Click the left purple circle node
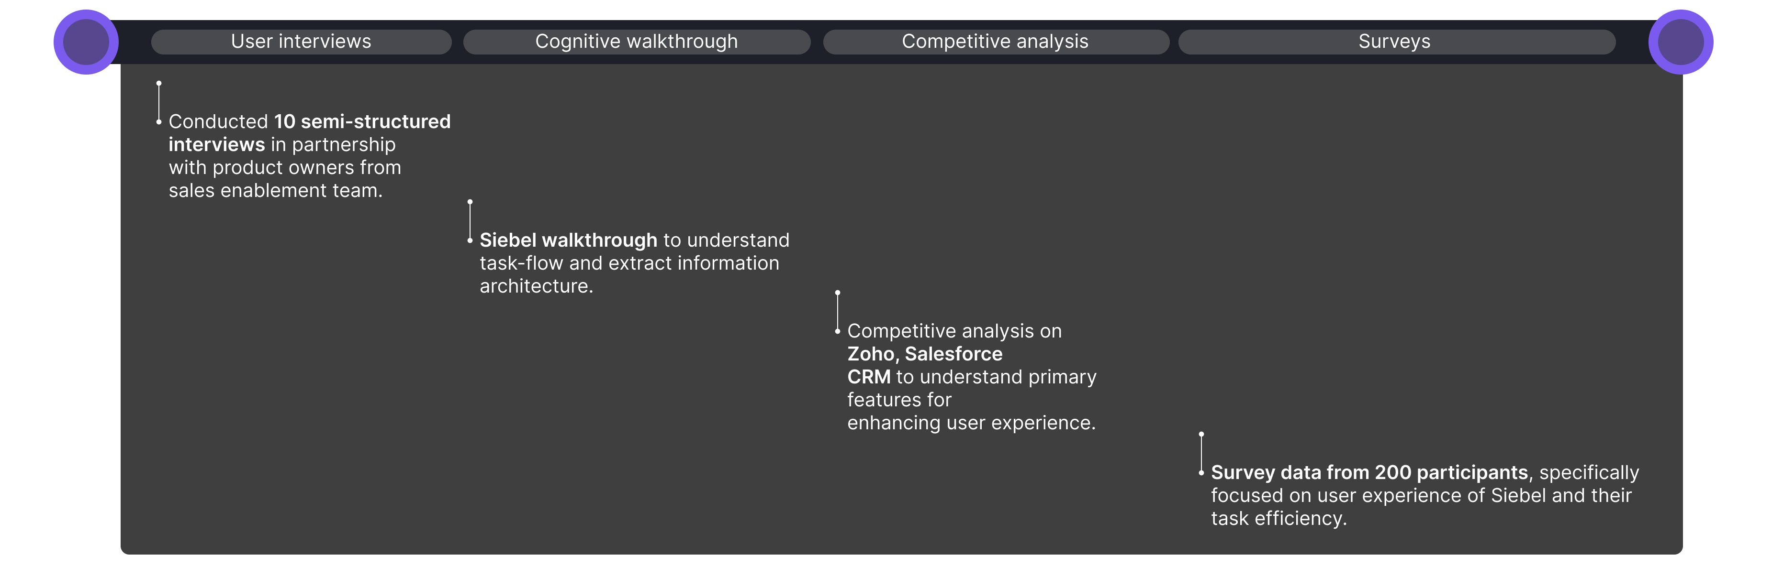The height and width of the screenshot is (567, 1772). (86, 42)
